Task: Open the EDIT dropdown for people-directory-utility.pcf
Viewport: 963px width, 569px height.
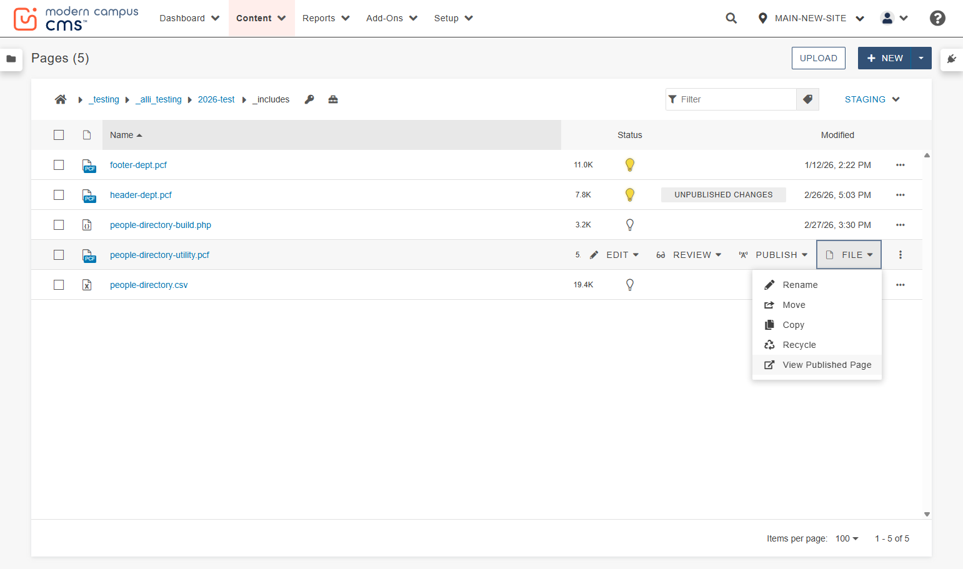Action: pyautogui.click(x=614, y=255)
